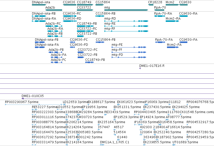Click the EK061623.5prime EST label
214x146 pixels.
131,102
